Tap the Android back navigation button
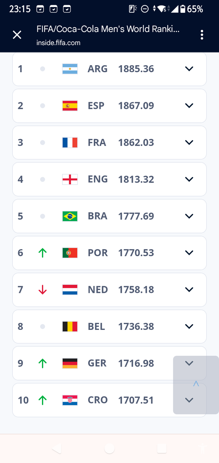219x463 pixels. 57,448
